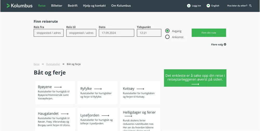The width and height of the screenshot is (260, 131).
Task: Open the Dato date picker field
Action: point(116,33)
